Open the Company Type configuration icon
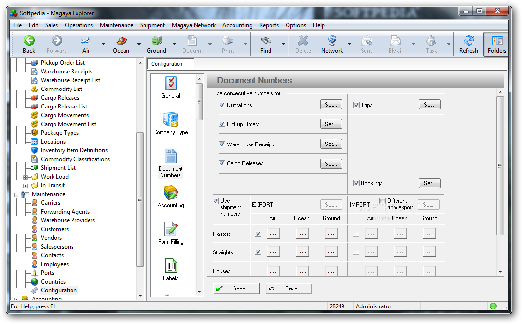 tap(170, 120)
